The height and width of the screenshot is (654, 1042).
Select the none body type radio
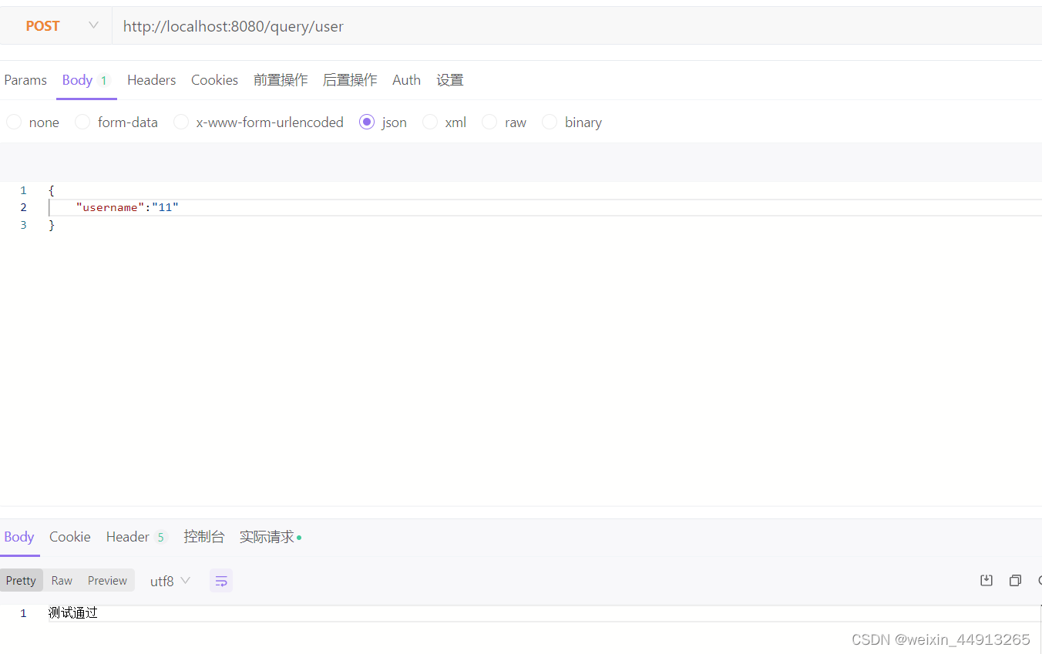click(14, 122)
